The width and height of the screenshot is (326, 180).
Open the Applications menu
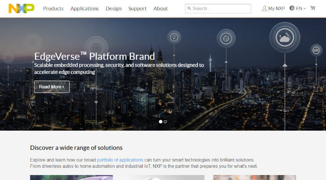pos(85,8)
